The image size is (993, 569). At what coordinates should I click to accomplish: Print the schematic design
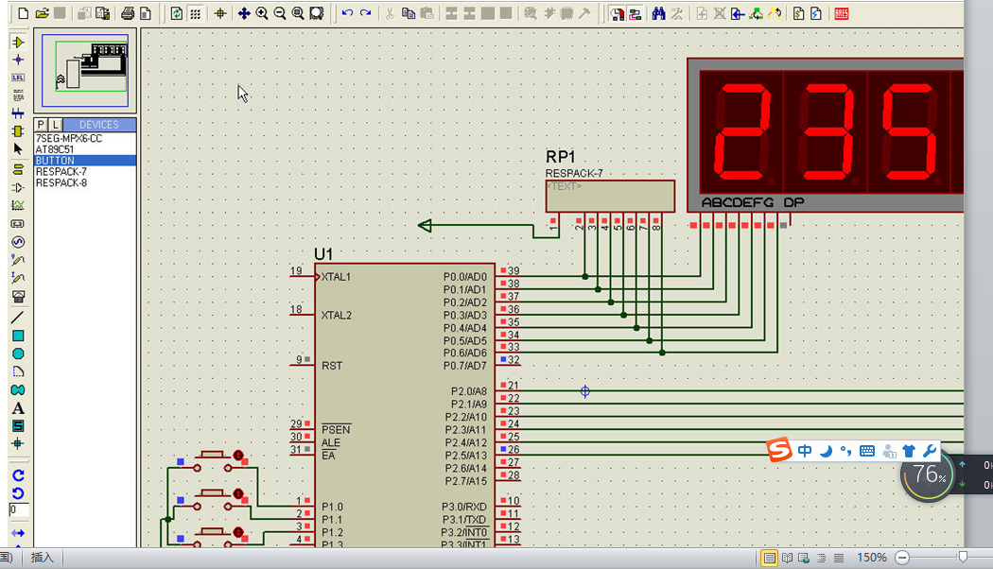coord(128,13)
